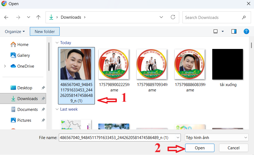
Task: Select Desktop in the navigation pane
Action: pos(25,88)
